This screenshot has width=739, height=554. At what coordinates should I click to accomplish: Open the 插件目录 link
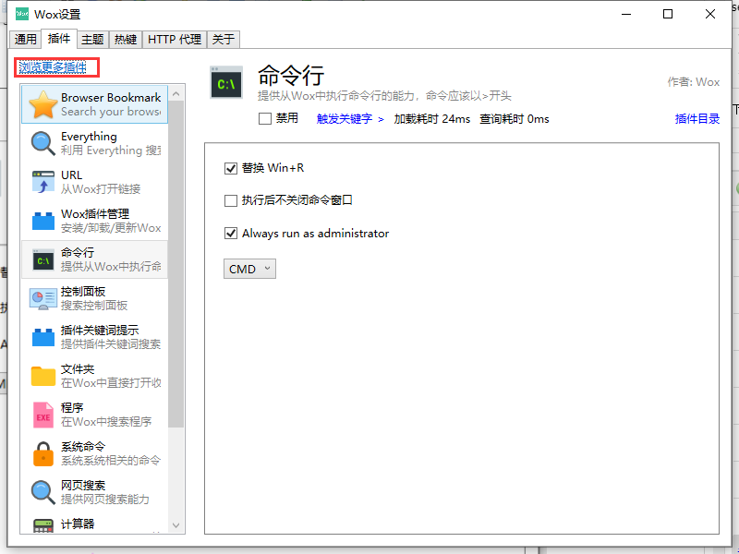[697, 117]
